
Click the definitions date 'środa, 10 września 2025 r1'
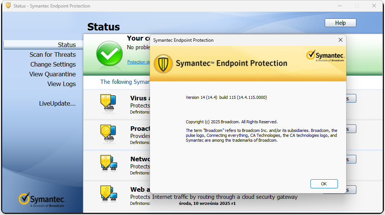[207, 203]
